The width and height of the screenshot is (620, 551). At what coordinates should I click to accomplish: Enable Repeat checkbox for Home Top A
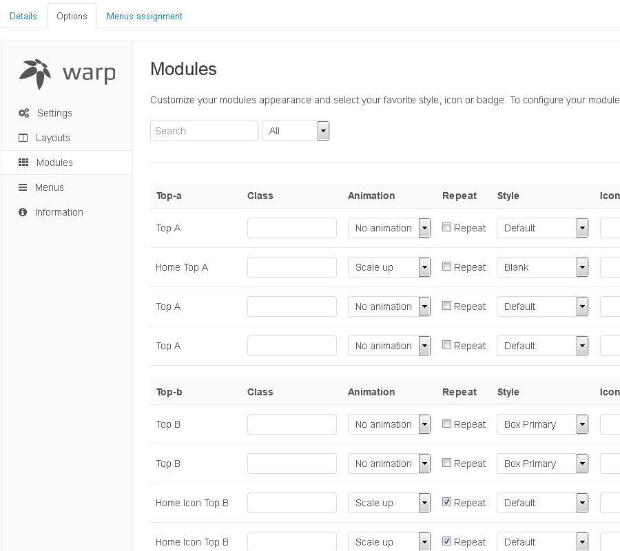(x=446, y=267)
